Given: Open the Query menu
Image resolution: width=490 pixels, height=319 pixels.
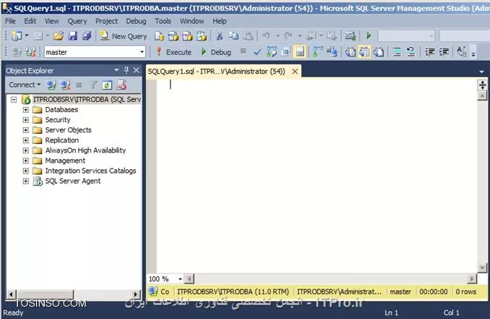Looking at the screenshot, I should click(77, 21).
